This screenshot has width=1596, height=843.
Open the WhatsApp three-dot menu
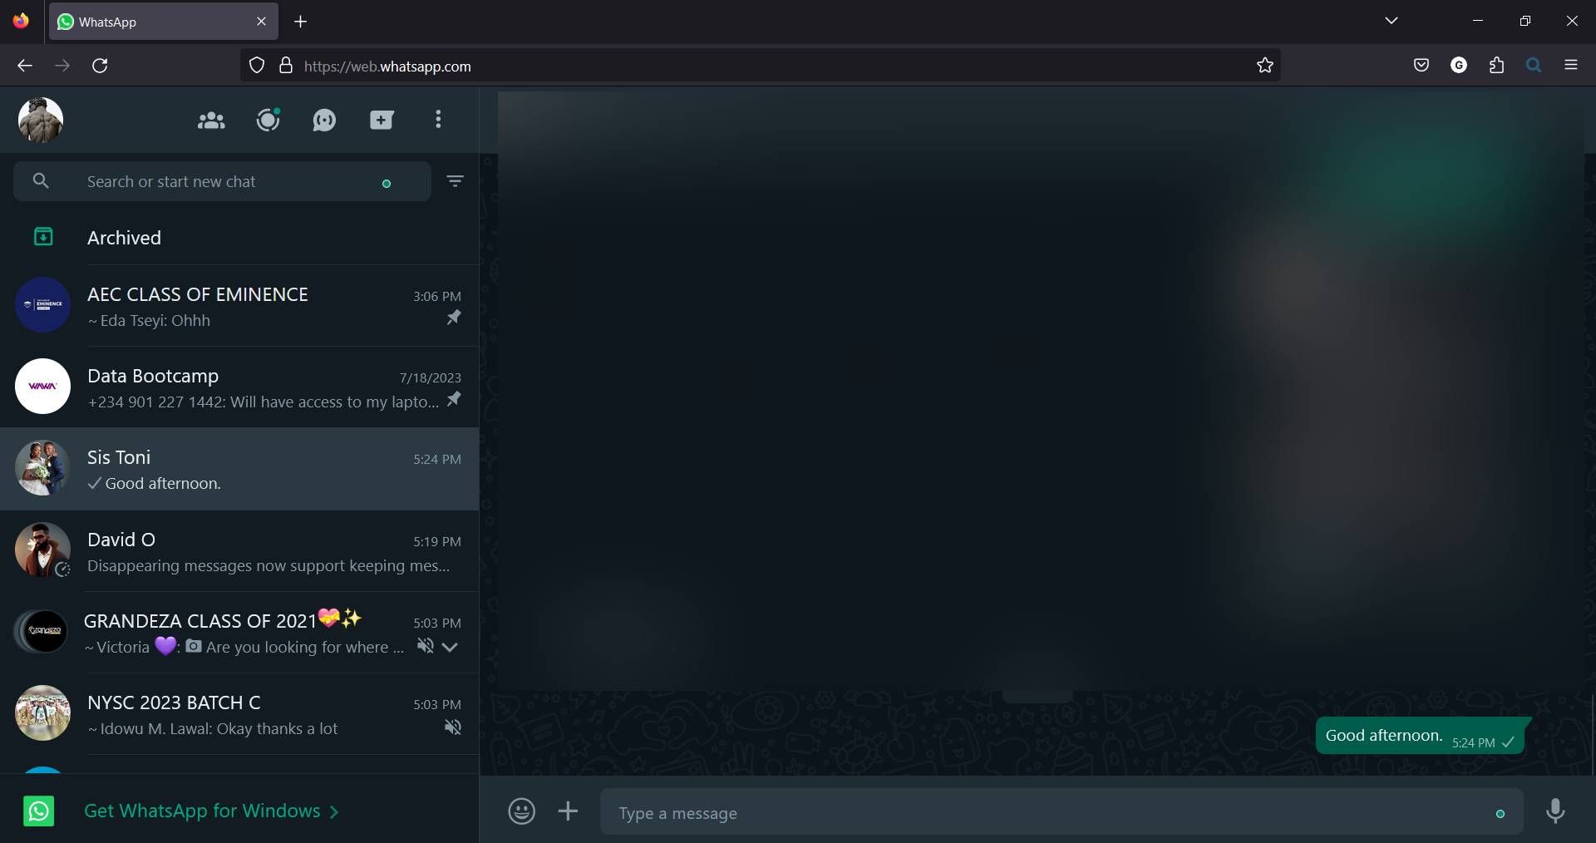[438, 120]
